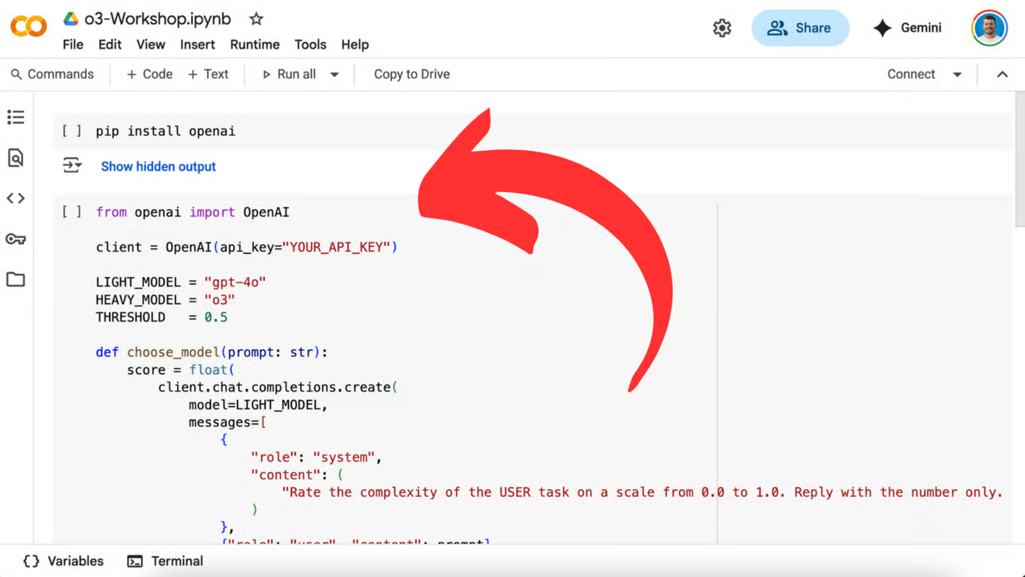The width and height of the screenshot is (1025, 577).
Task: Click the Colab logo icon
Action: pyautogui.click(x=29, y=27)
